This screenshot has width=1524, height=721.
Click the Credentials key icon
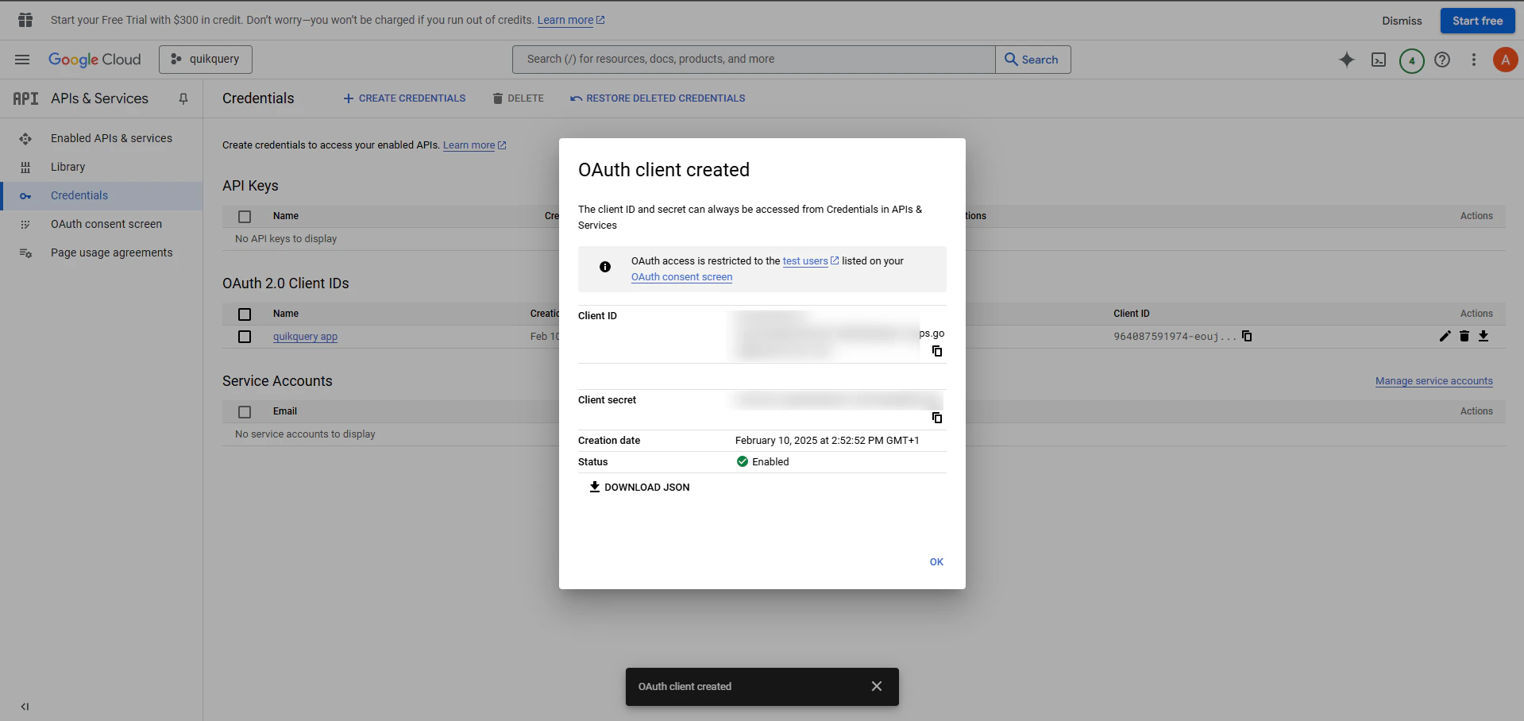pyautogui.click(x=25, y=195)
